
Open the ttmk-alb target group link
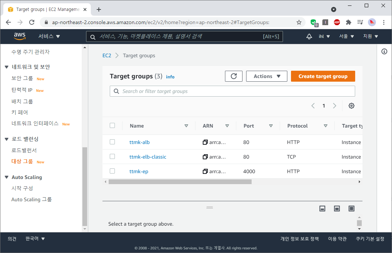click(140, 142)
